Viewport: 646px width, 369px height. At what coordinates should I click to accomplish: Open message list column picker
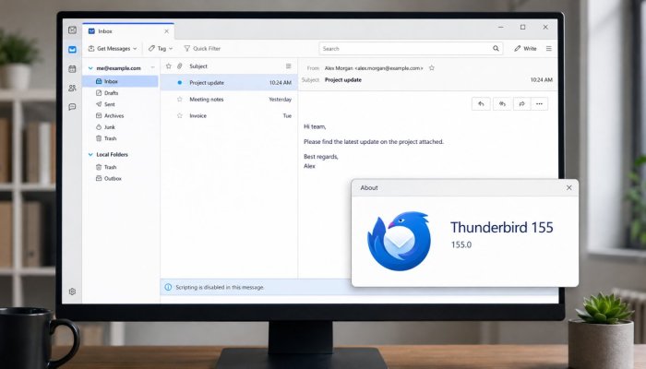coord(288,65)
